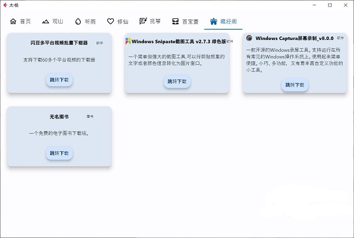Click the 太极 window title text
Screen dimensions: 354x238
[14, 5]
